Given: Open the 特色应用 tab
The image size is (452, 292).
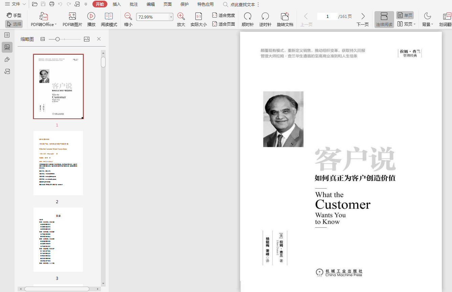Looking at the screenshot, I should [206, 4].
